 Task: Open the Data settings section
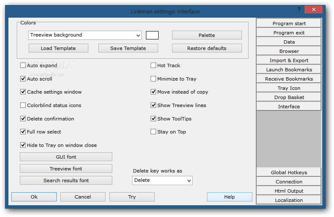[289, 42]
